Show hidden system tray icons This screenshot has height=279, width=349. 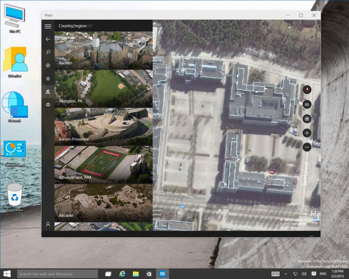tap(286, 274)
